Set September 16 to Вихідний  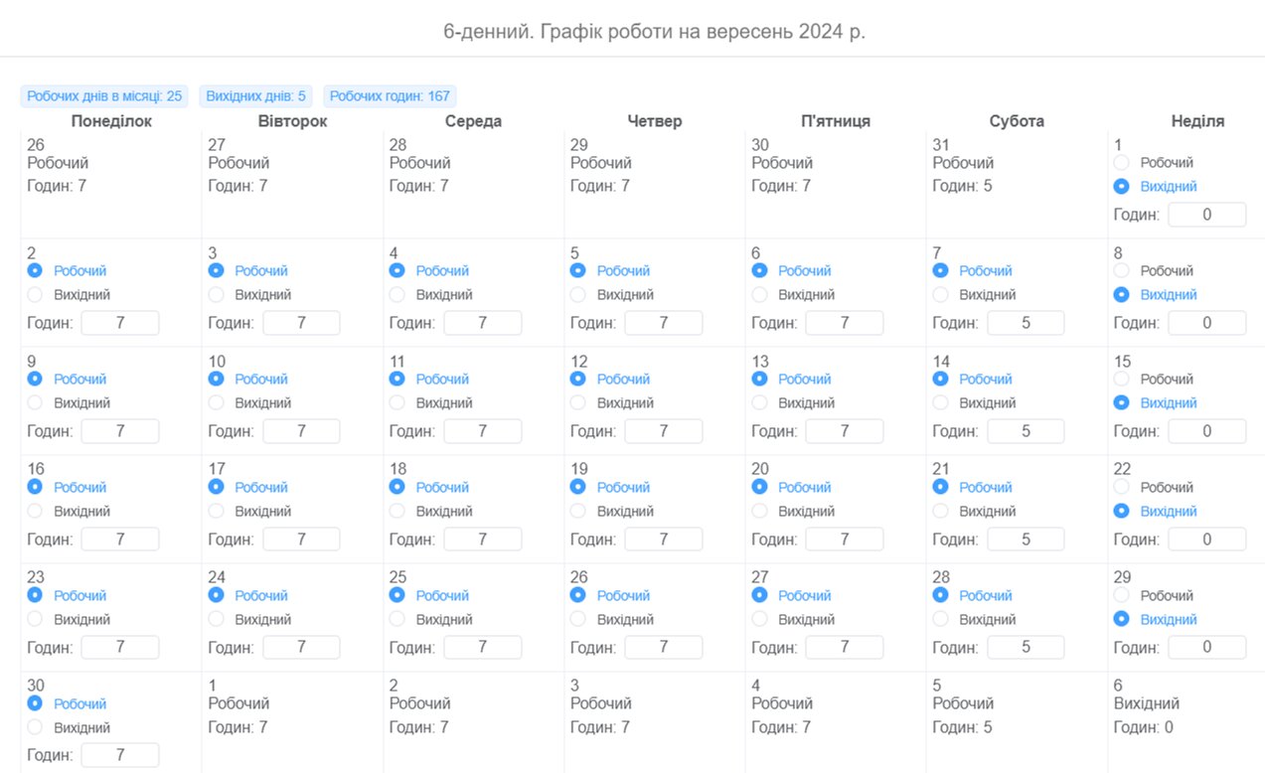(x=35, y=511)
